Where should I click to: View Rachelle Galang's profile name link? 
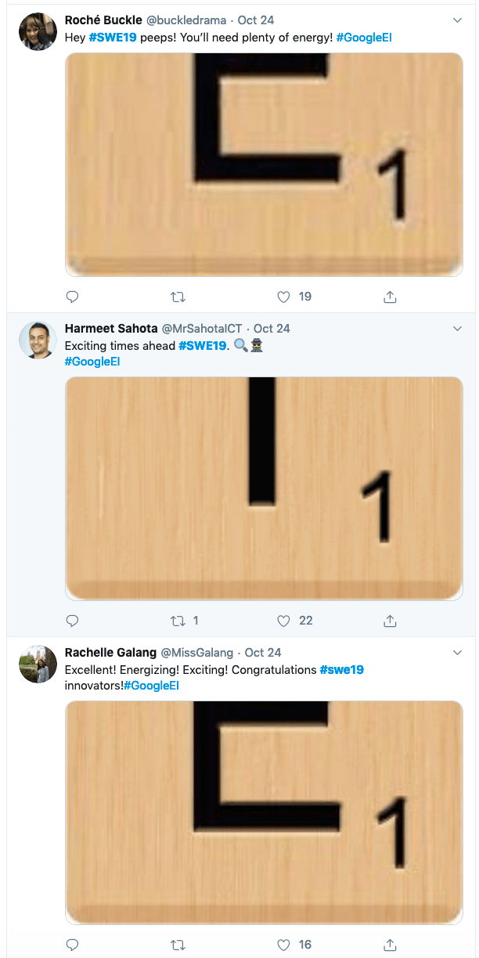pos(109,653)
